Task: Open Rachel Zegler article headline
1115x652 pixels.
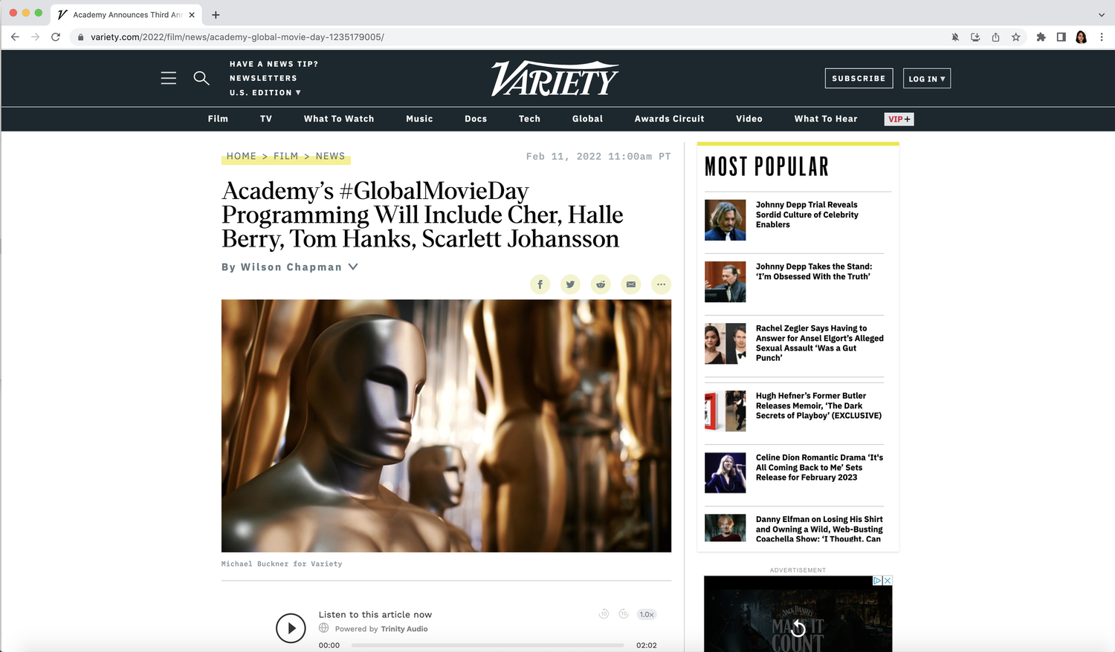Action: point(819,343)
